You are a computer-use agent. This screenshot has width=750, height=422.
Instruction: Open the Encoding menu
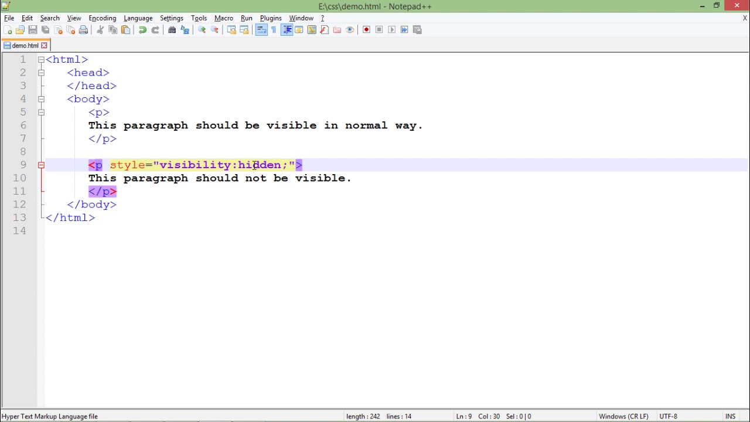[x=103, y=18]
